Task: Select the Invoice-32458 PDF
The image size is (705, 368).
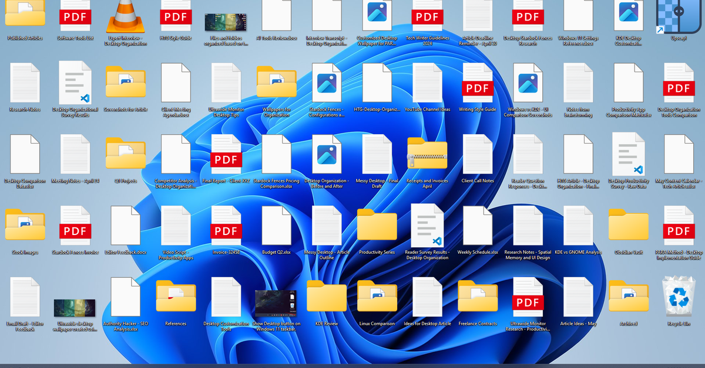Action: pos(226,226)
